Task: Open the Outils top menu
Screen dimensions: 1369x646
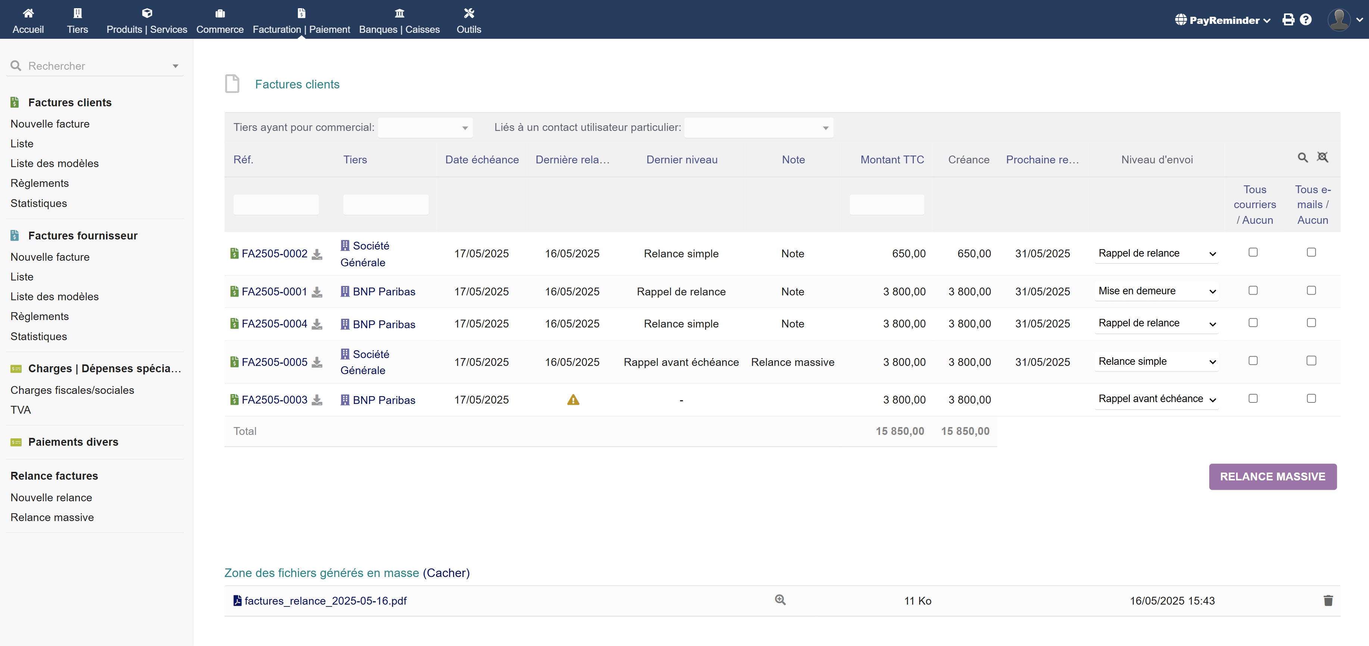Action: click(x=468, y=20)
